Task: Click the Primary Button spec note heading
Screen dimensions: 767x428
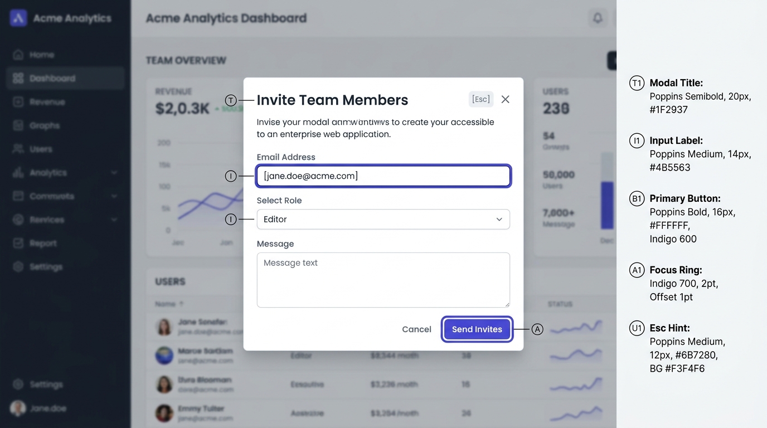Action: tap(685, 198)
